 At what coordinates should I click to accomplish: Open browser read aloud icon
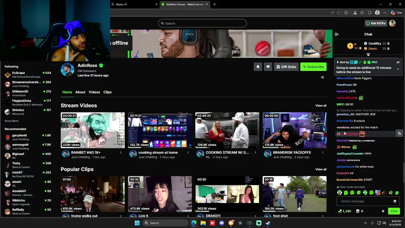click(x=332, y=13)
